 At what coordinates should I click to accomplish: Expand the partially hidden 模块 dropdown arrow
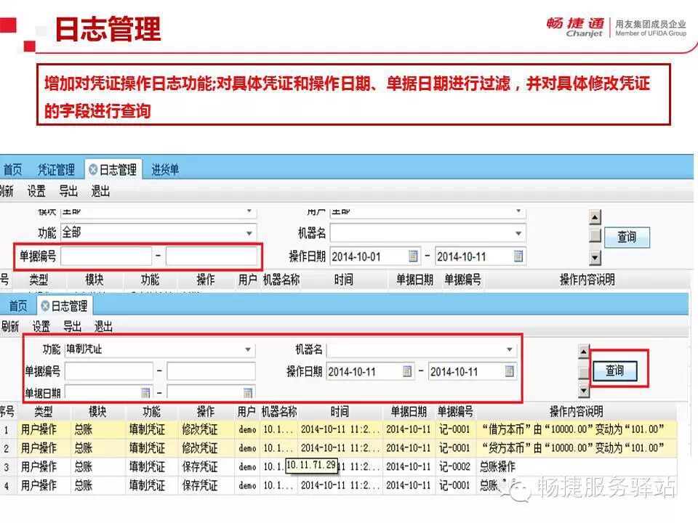pyautogui.click(x=249, y=211)
